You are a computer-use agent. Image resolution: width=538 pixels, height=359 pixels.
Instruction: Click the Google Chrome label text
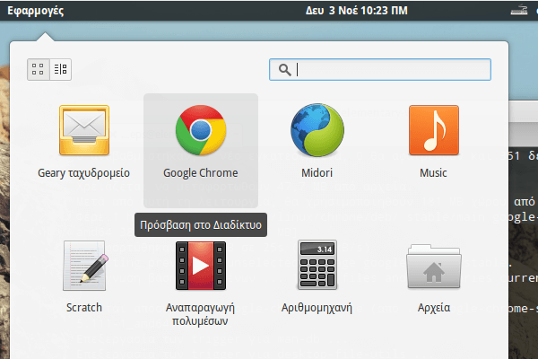[x=201, y=173]
